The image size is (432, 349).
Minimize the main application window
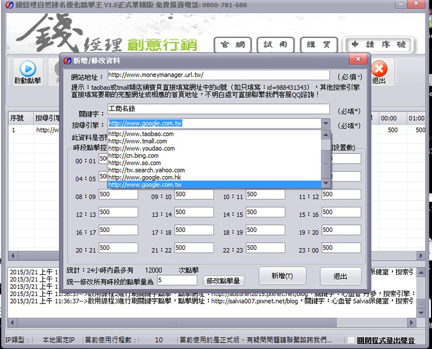[x=401, y=4]
